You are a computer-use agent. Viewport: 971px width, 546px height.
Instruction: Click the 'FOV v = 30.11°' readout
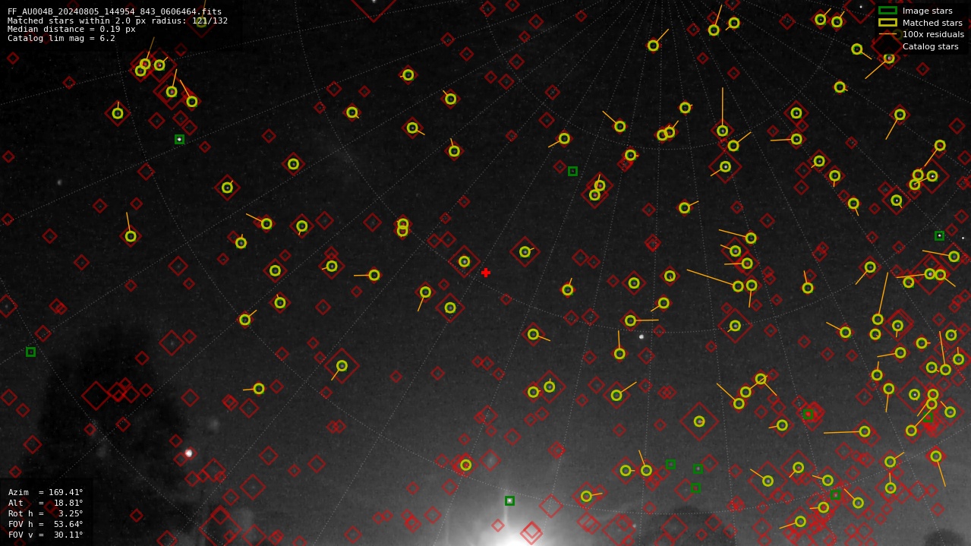point(46,535)
